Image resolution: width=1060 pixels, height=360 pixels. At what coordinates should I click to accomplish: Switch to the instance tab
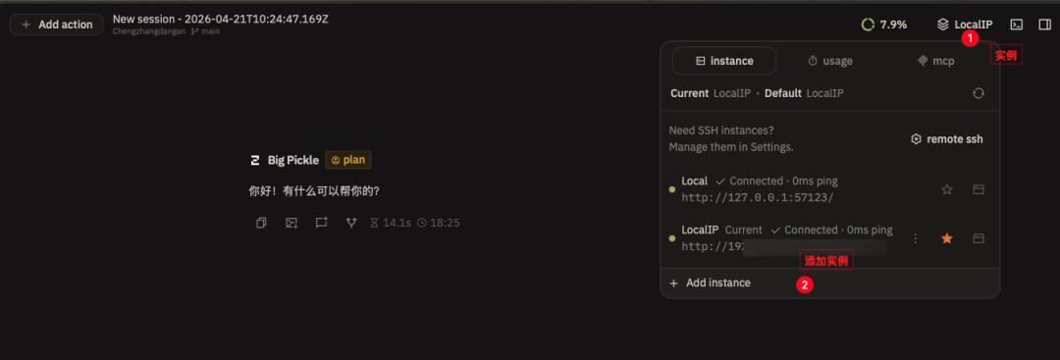coord(724,61)
